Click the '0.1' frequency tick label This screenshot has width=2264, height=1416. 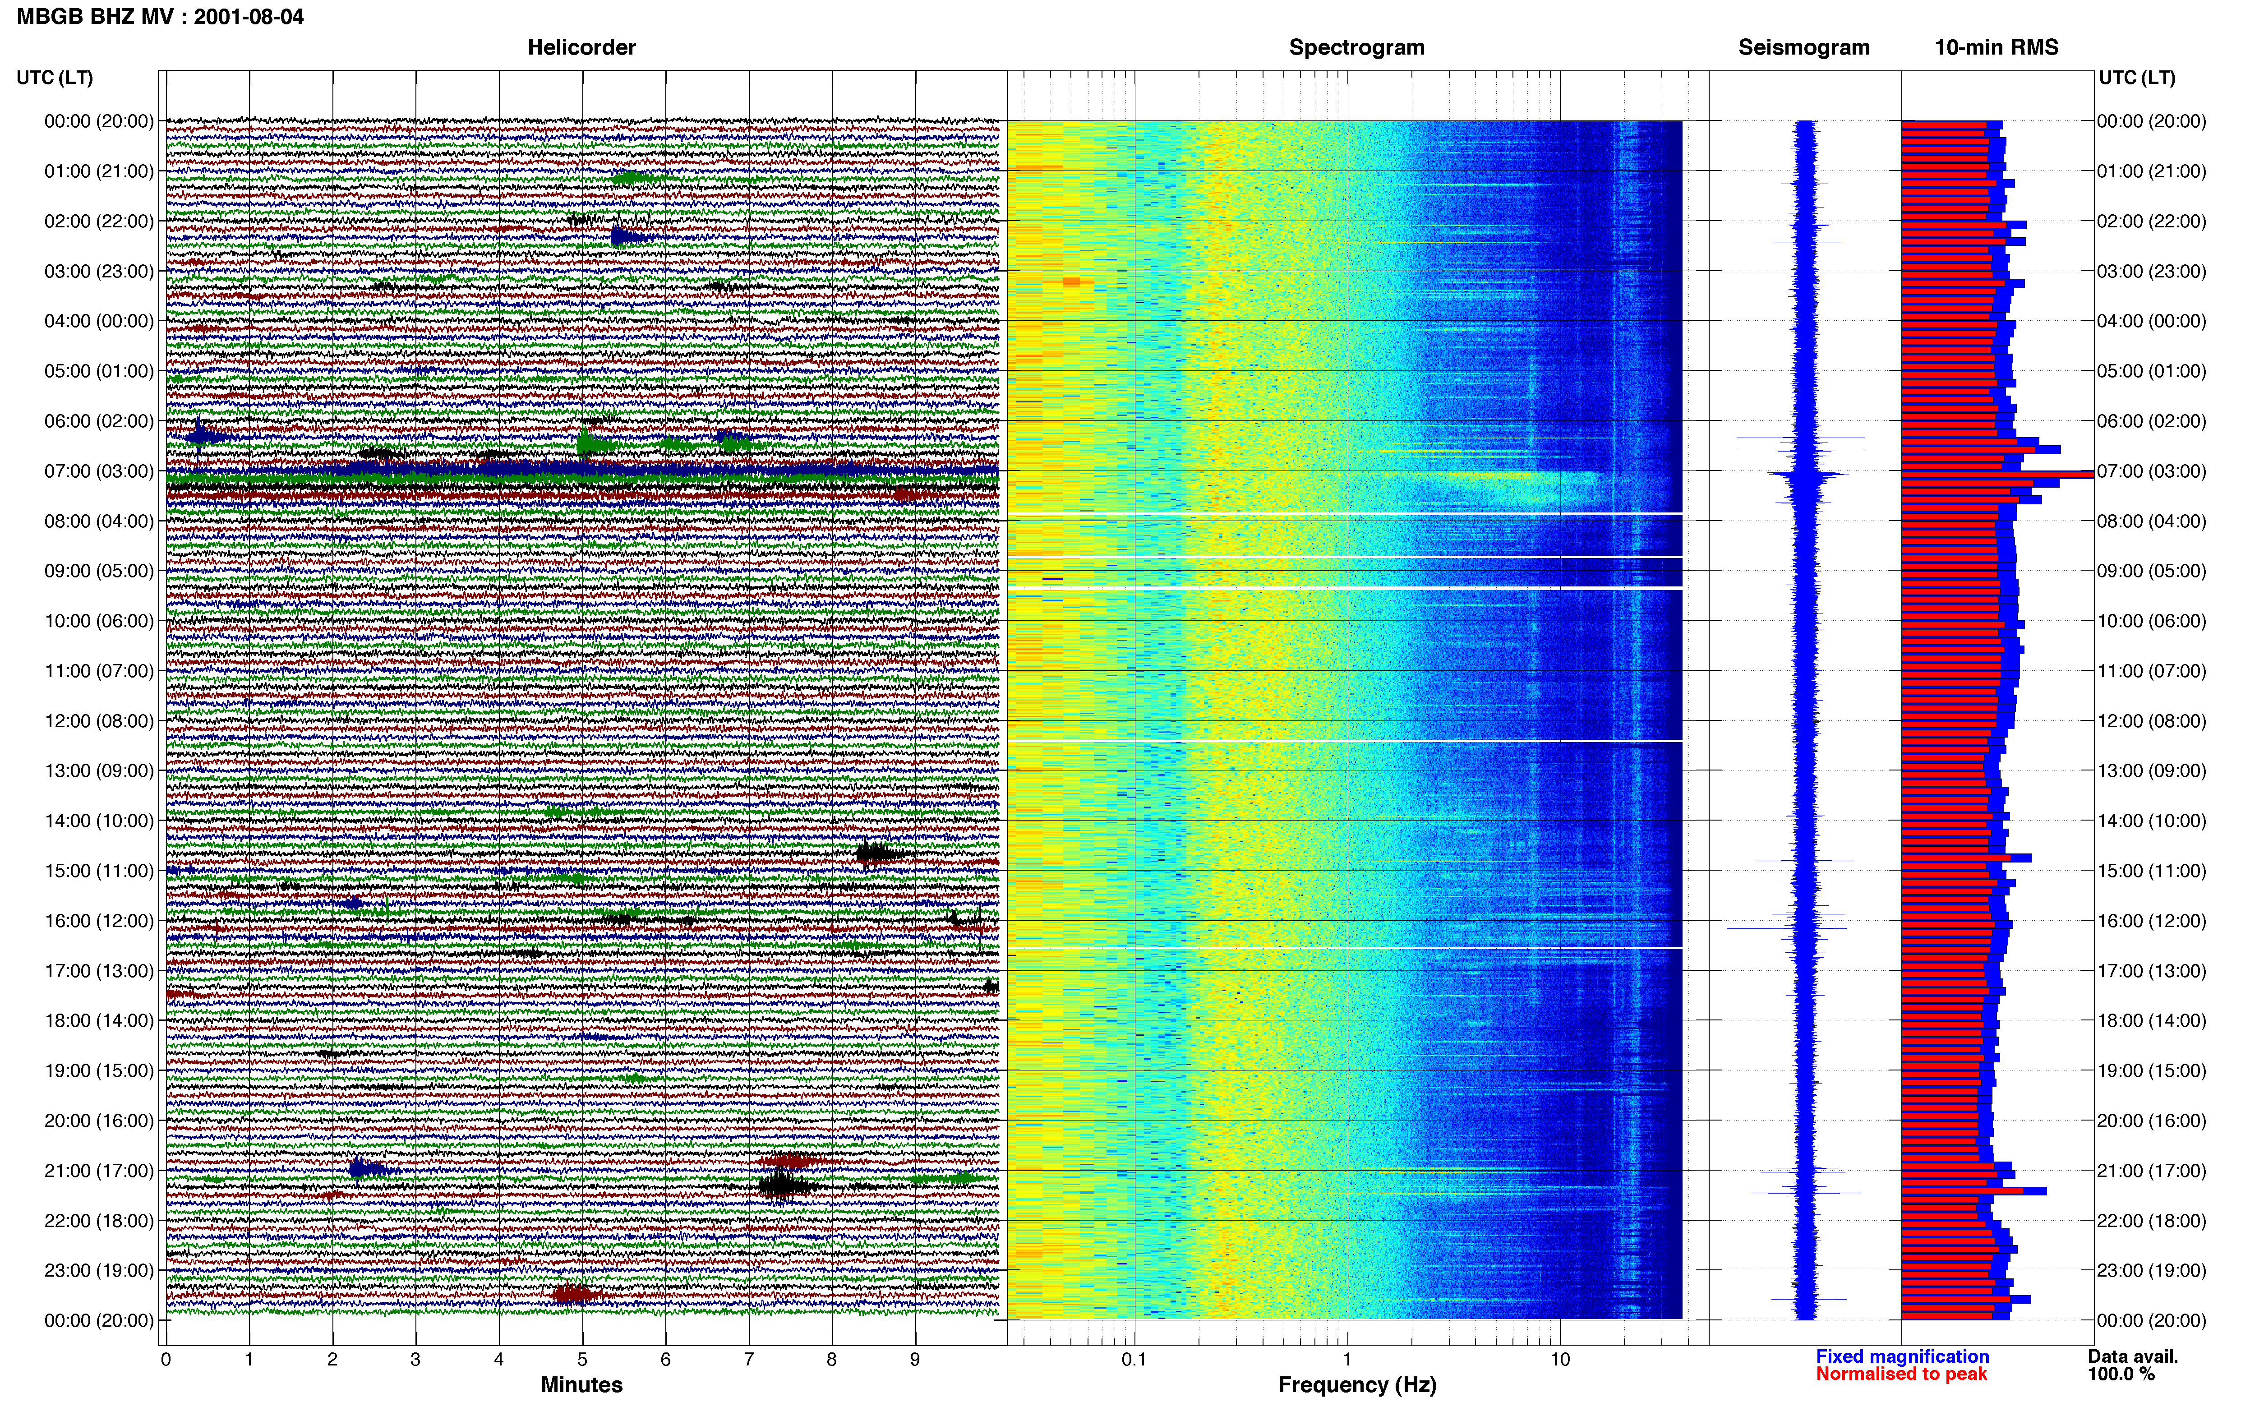tap(1134, 1360)
